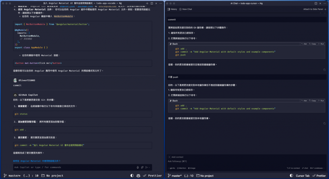Copy the second Cursor response via copy icon
329x179 pixels.
325,124
